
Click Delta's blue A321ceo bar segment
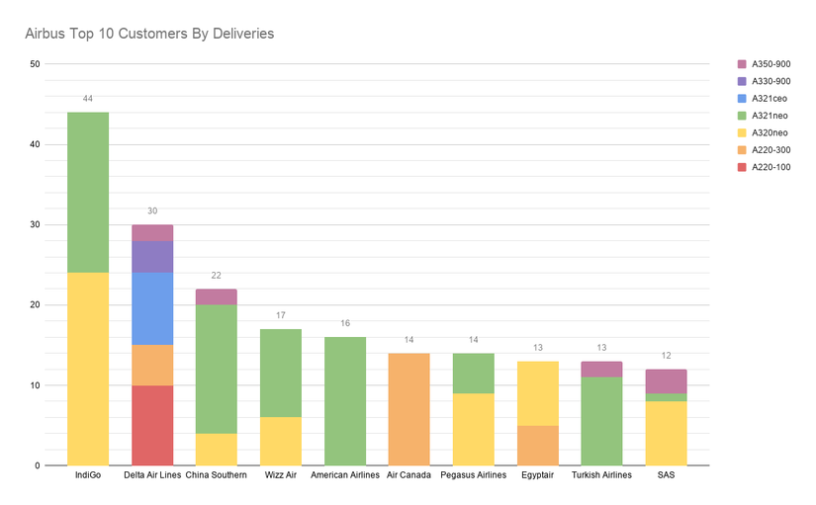tap(152, 308)
